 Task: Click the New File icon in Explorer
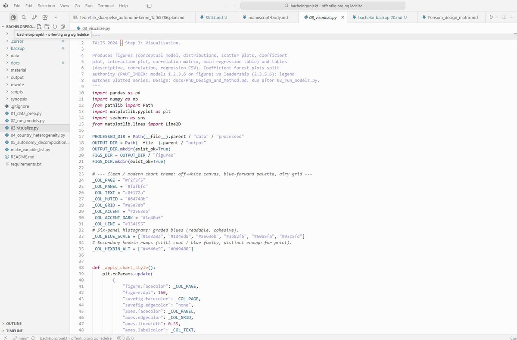pos(40,27)
